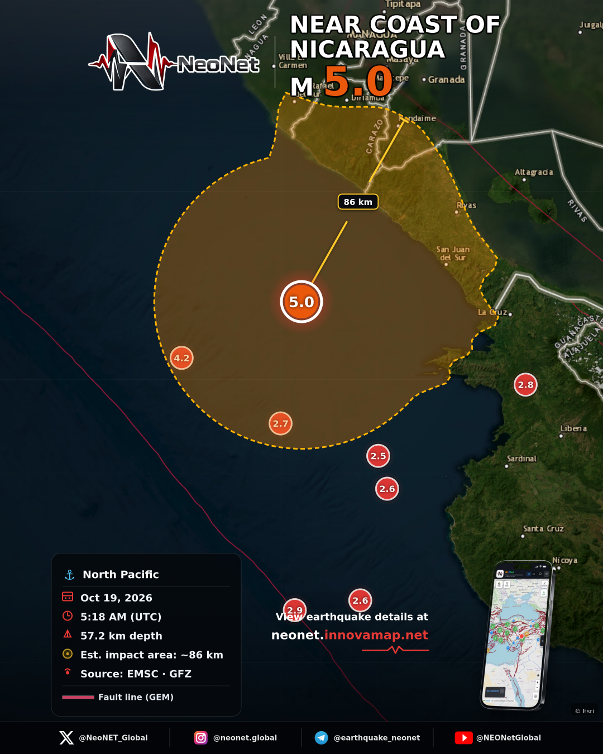The width and height of the screenshot is (603, 754).
Task: Open the neonet.innovamap.net link
Action: pos(350,635)
